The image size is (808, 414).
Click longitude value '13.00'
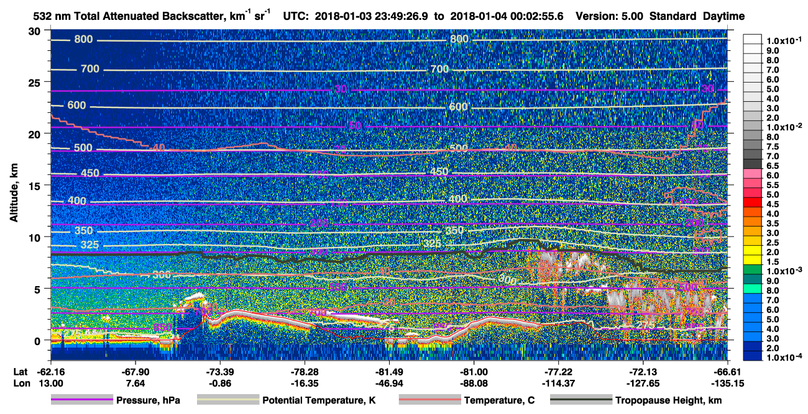50,383
